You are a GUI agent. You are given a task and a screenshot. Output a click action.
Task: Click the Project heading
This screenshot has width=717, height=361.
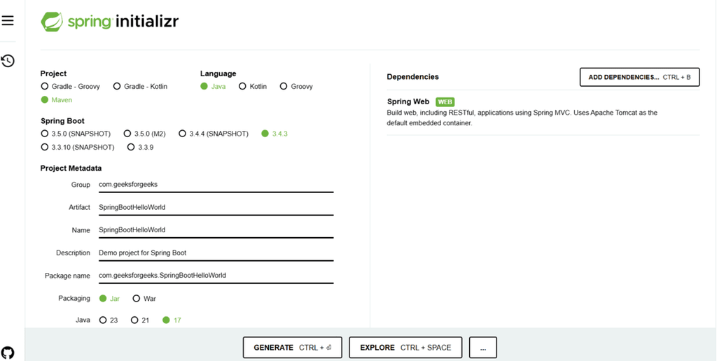53,73
